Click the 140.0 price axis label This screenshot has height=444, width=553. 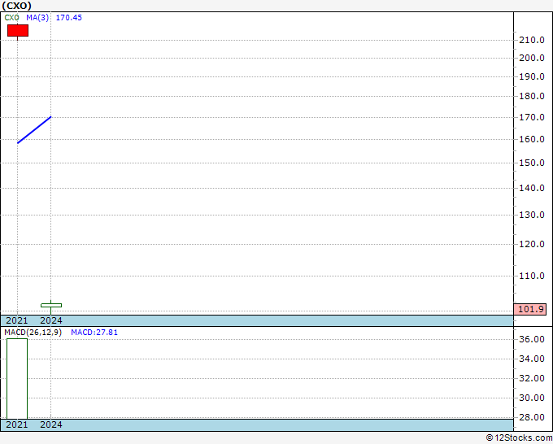coord(532,188)
